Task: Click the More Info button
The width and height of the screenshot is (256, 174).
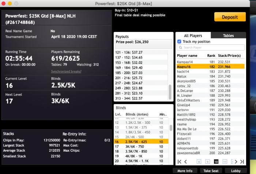Action: [x=185, y=171]
